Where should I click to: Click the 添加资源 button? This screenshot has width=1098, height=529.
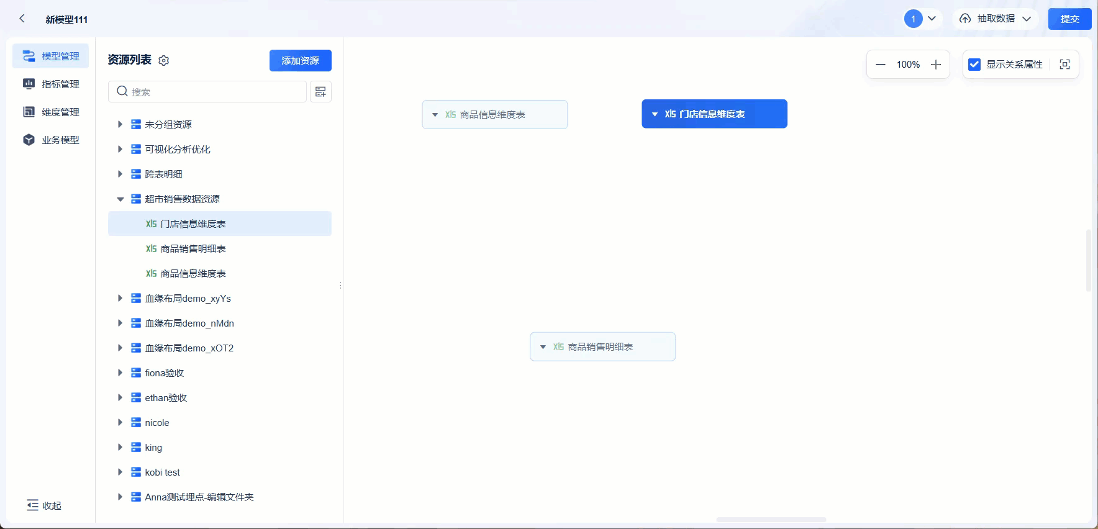point(301,60)
